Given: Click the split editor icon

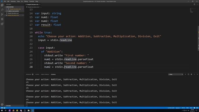Looking at the screenshot, I should (194, 4).
